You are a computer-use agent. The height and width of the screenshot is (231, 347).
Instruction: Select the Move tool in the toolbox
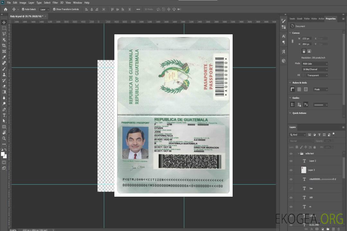(4, 22)
